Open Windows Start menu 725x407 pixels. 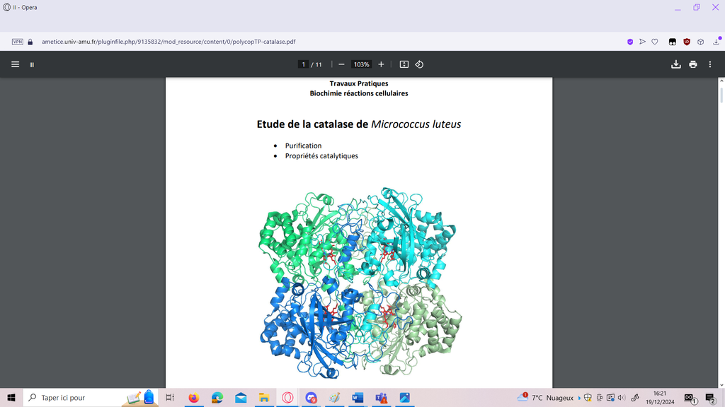(11, 398)
